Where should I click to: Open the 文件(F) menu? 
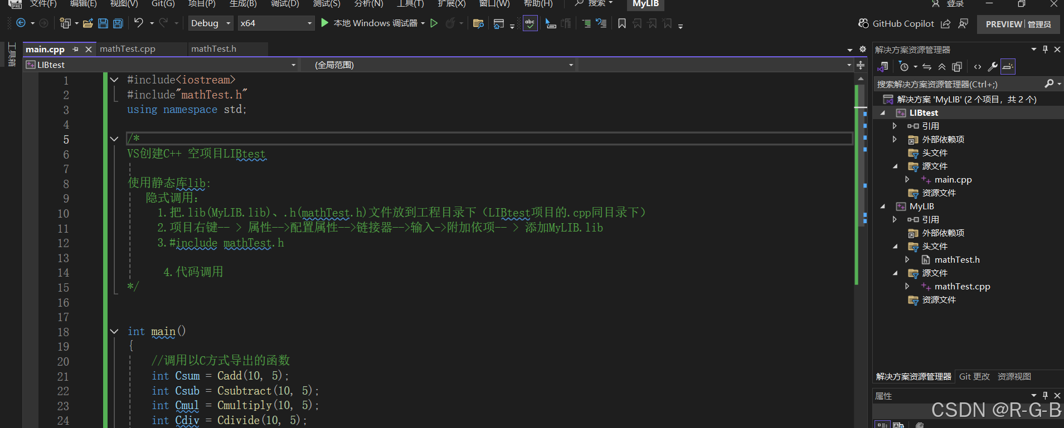click(x=43, y=4)
